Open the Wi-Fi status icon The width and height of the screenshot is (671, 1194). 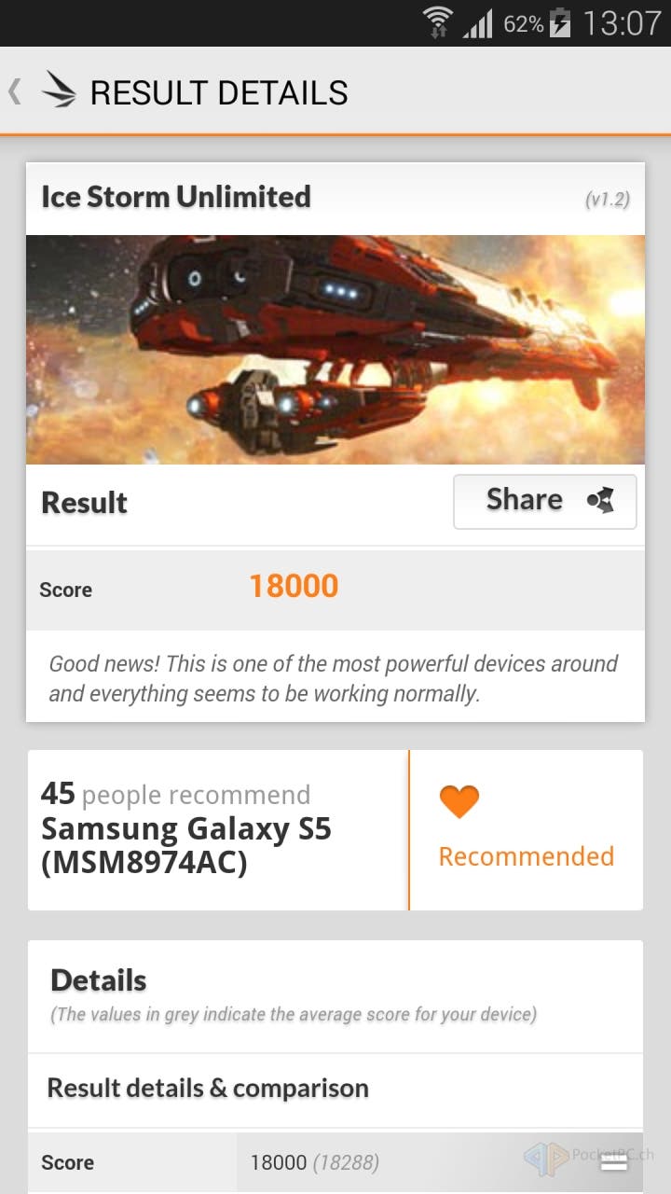(x=437, y=22)
